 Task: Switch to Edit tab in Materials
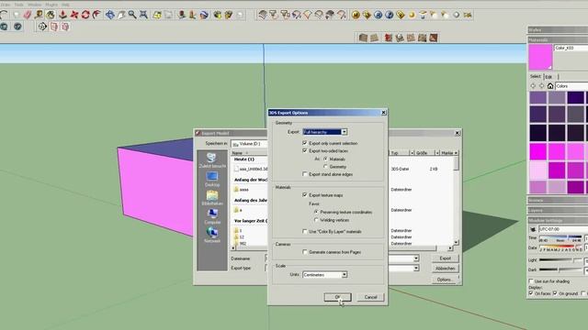pos(549,77)
